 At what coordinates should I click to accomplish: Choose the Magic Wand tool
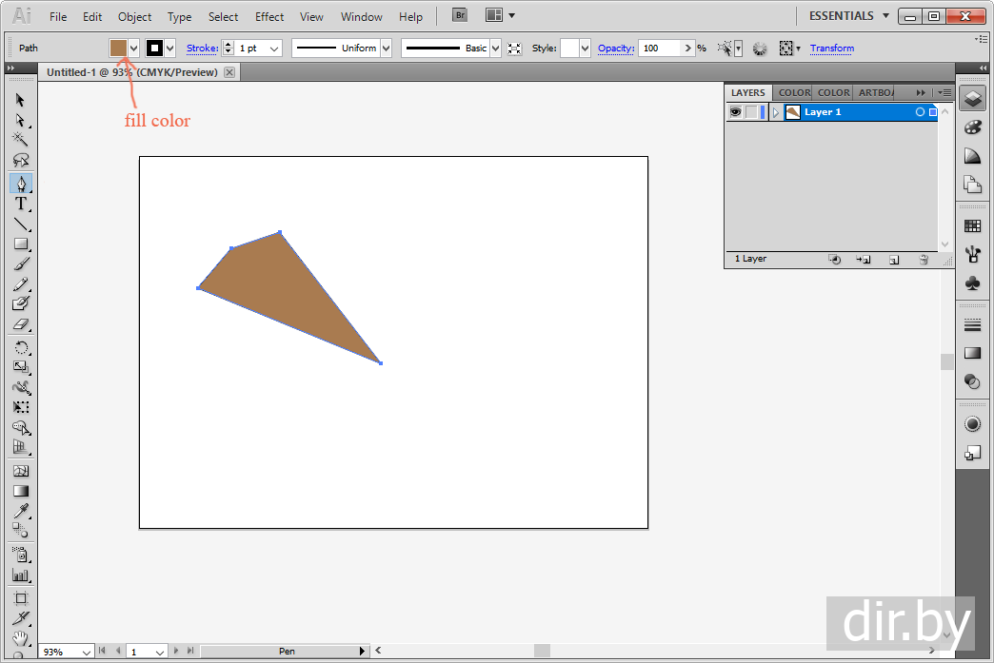click(x=20, y=140)
